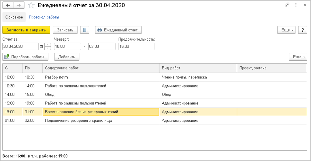Decrease report date with down spinner arrow
This screenshot has height=161, width=311.
tap(48, 48)
